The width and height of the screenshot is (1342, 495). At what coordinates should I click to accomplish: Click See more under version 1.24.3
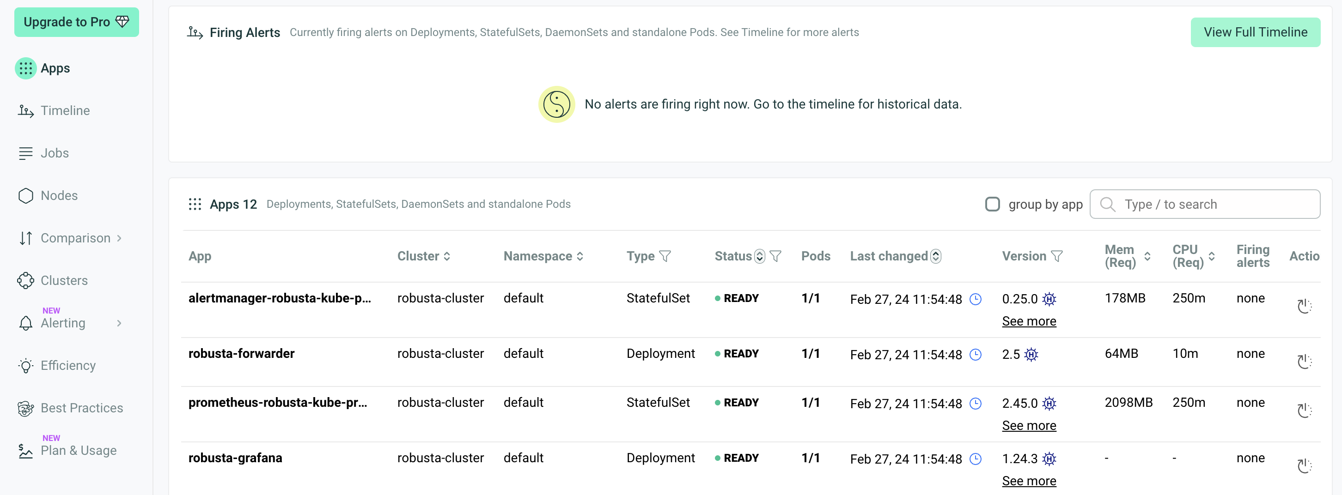tap(1029, 482)
